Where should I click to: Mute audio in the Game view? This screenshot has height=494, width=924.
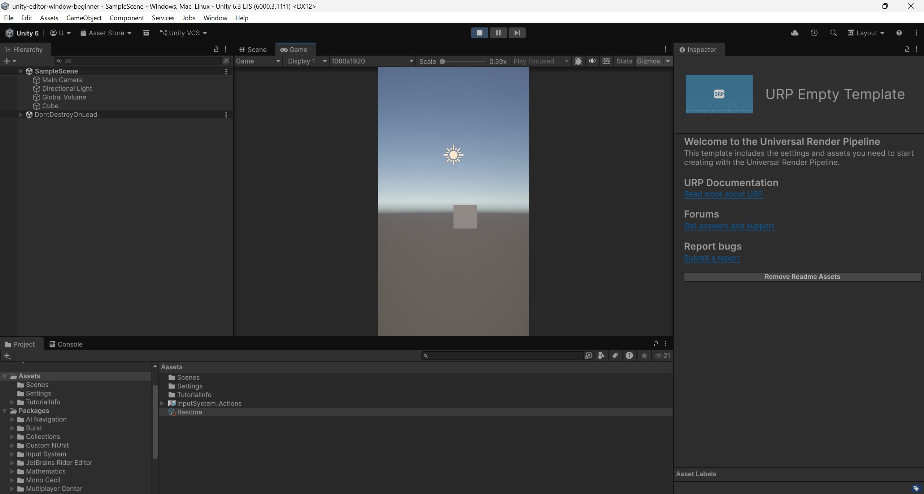(592, 61)
